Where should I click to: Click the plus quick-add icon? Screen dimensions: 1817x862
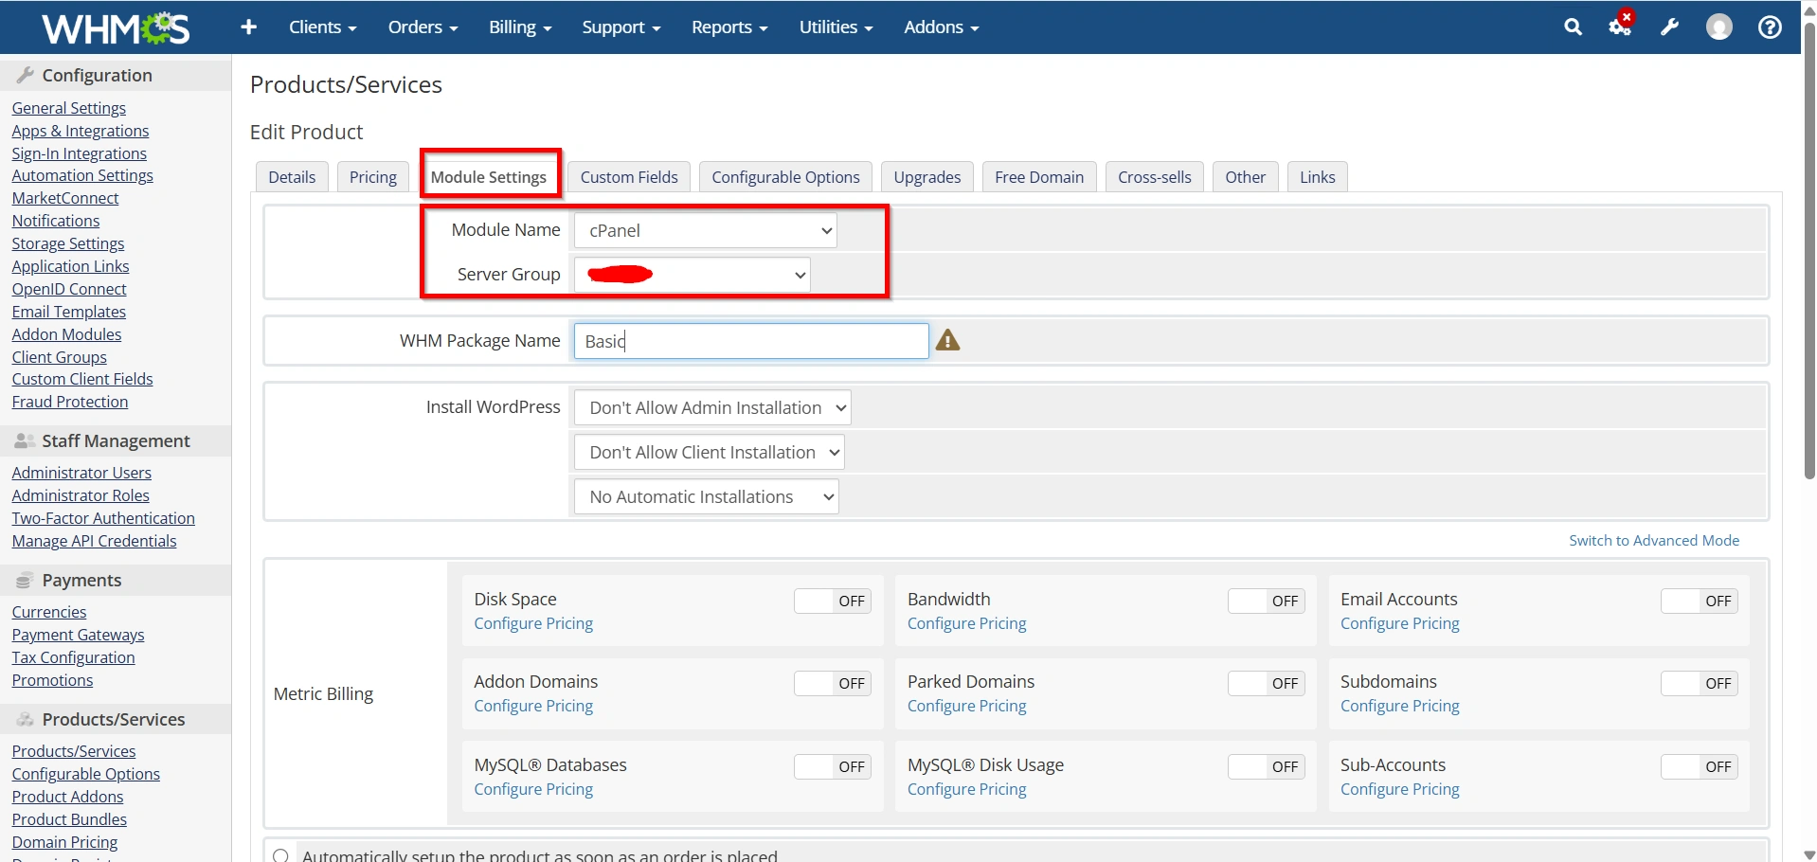(249, 27)
